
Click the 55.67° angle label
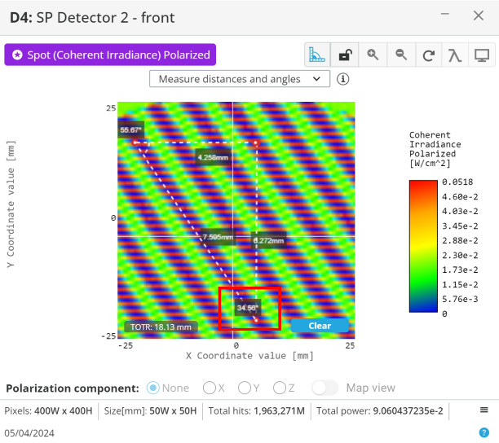130,129
